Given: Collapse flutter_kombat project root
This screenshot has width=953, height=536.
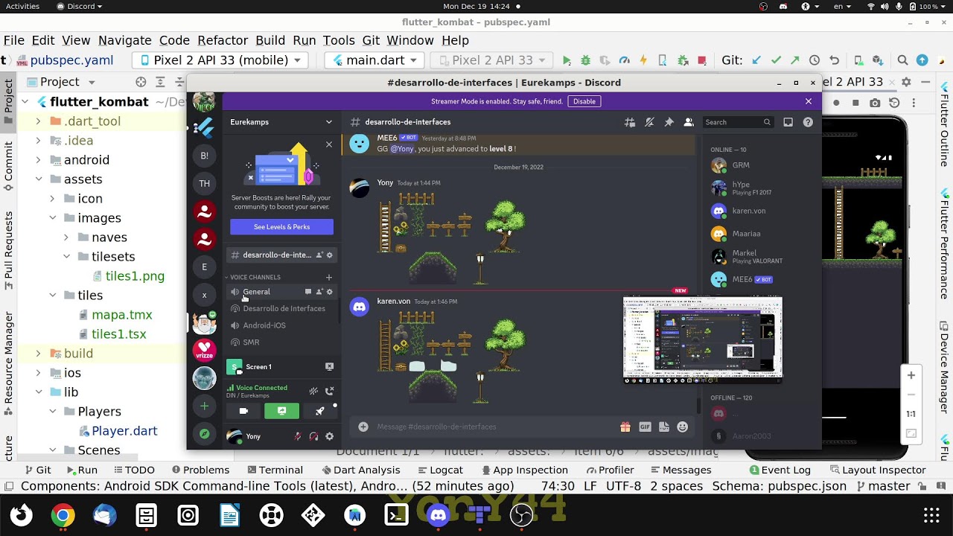Looking at the screenshot, I should [x=25, y=102].
